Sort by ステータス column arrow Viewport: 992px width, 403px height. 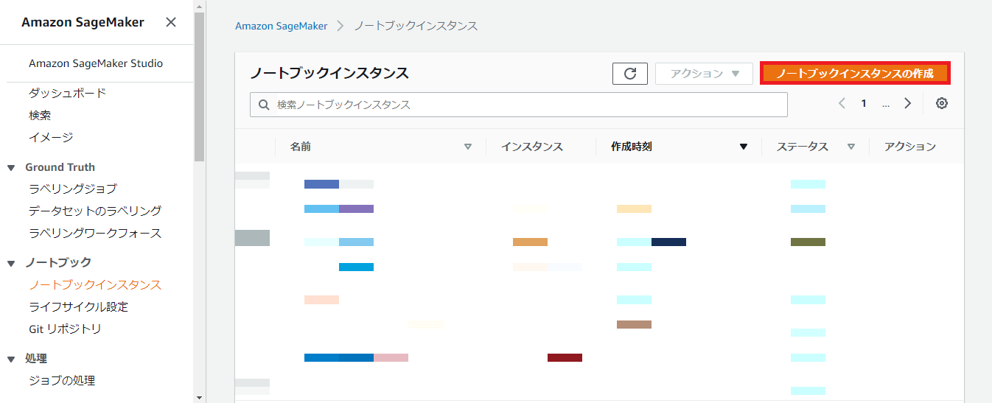851,147
